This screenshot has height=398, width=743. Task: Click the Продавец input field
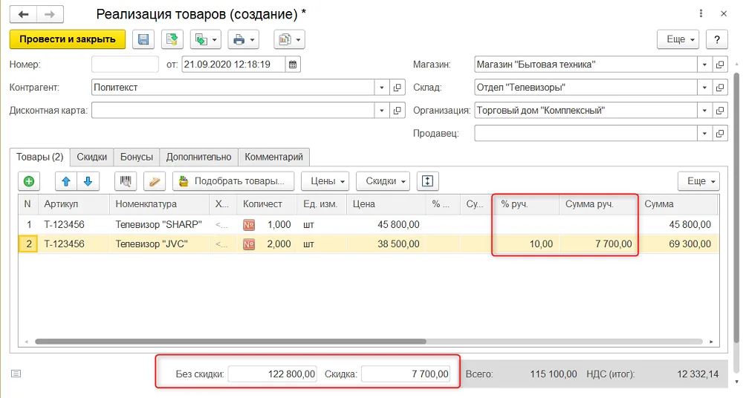coord(585,134)
